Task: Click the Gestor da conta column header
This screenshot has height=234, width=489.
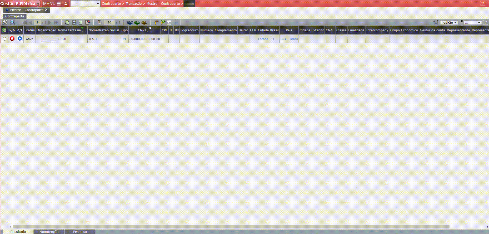Action: pyautogui.click(x=432, y=30)
